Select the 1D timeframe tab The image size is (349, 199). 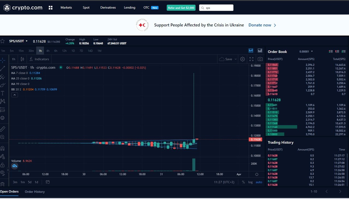tap(73, 51)
